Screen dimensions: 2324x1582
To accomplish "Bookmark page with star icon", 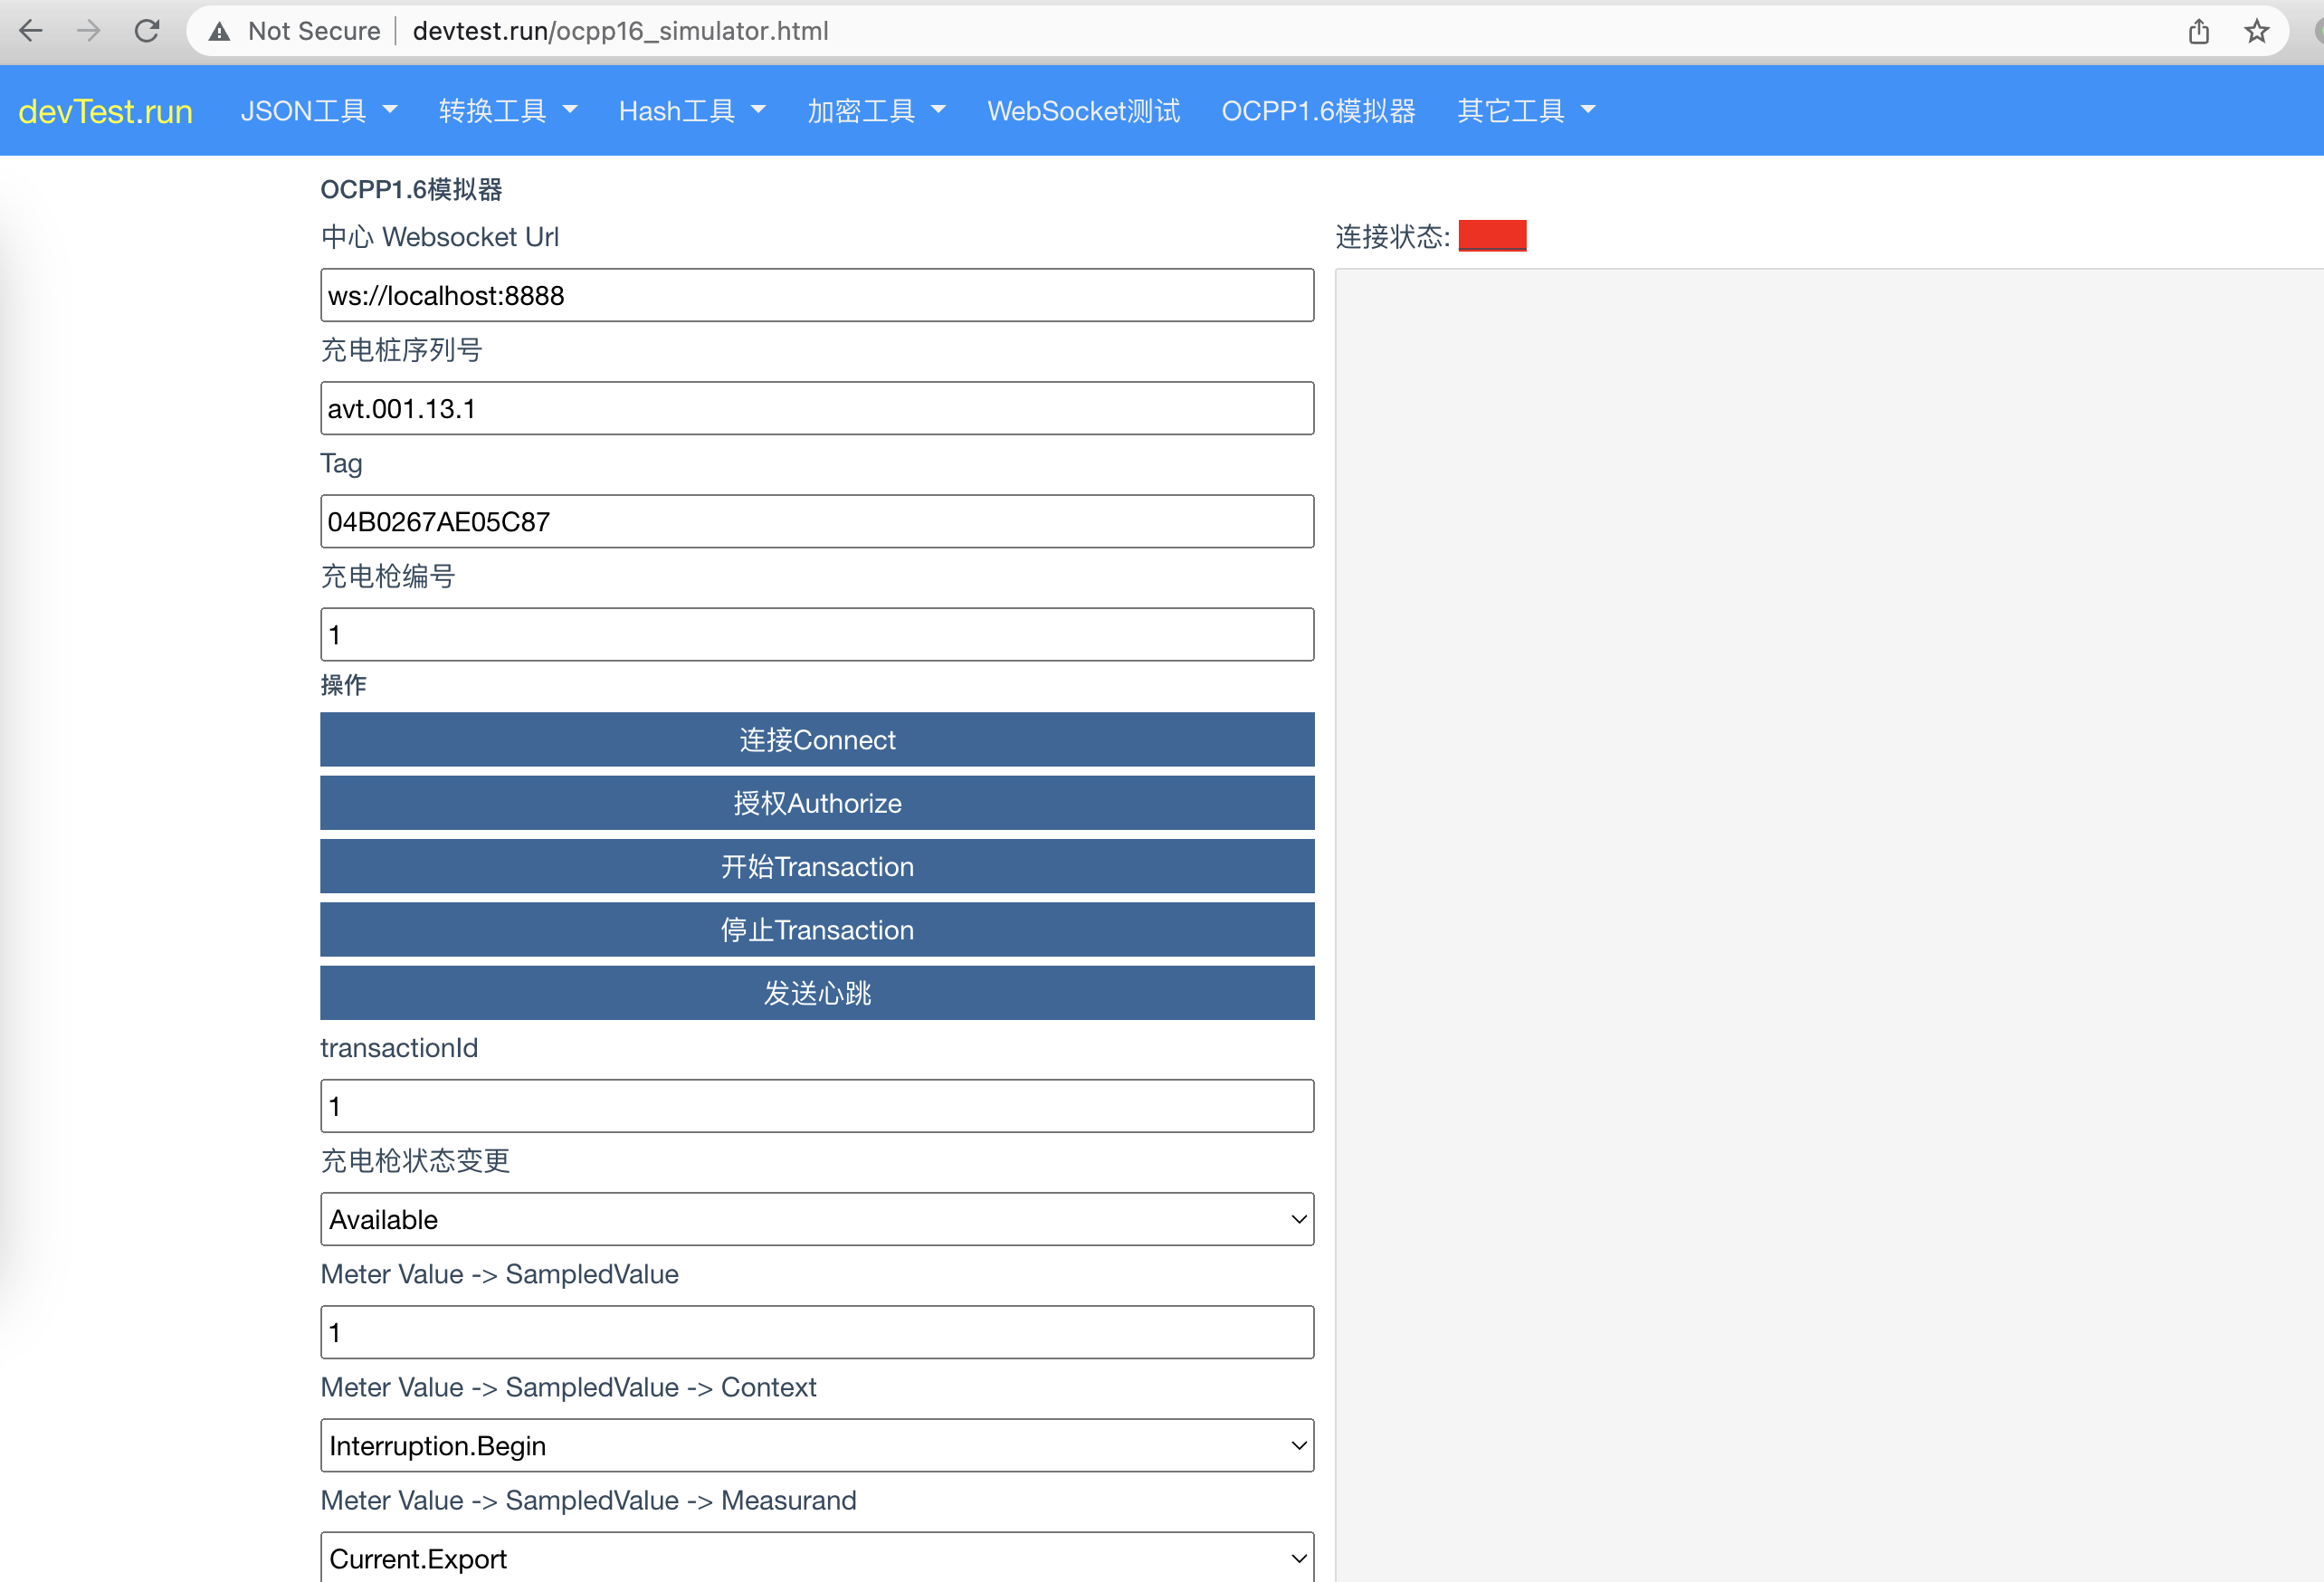I will pyautogui.click(x=2256, y=31).
